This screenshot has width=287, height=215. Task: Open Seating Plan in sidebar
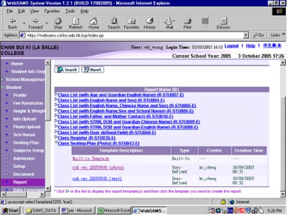pyautogui.click(x=26, y=143)
